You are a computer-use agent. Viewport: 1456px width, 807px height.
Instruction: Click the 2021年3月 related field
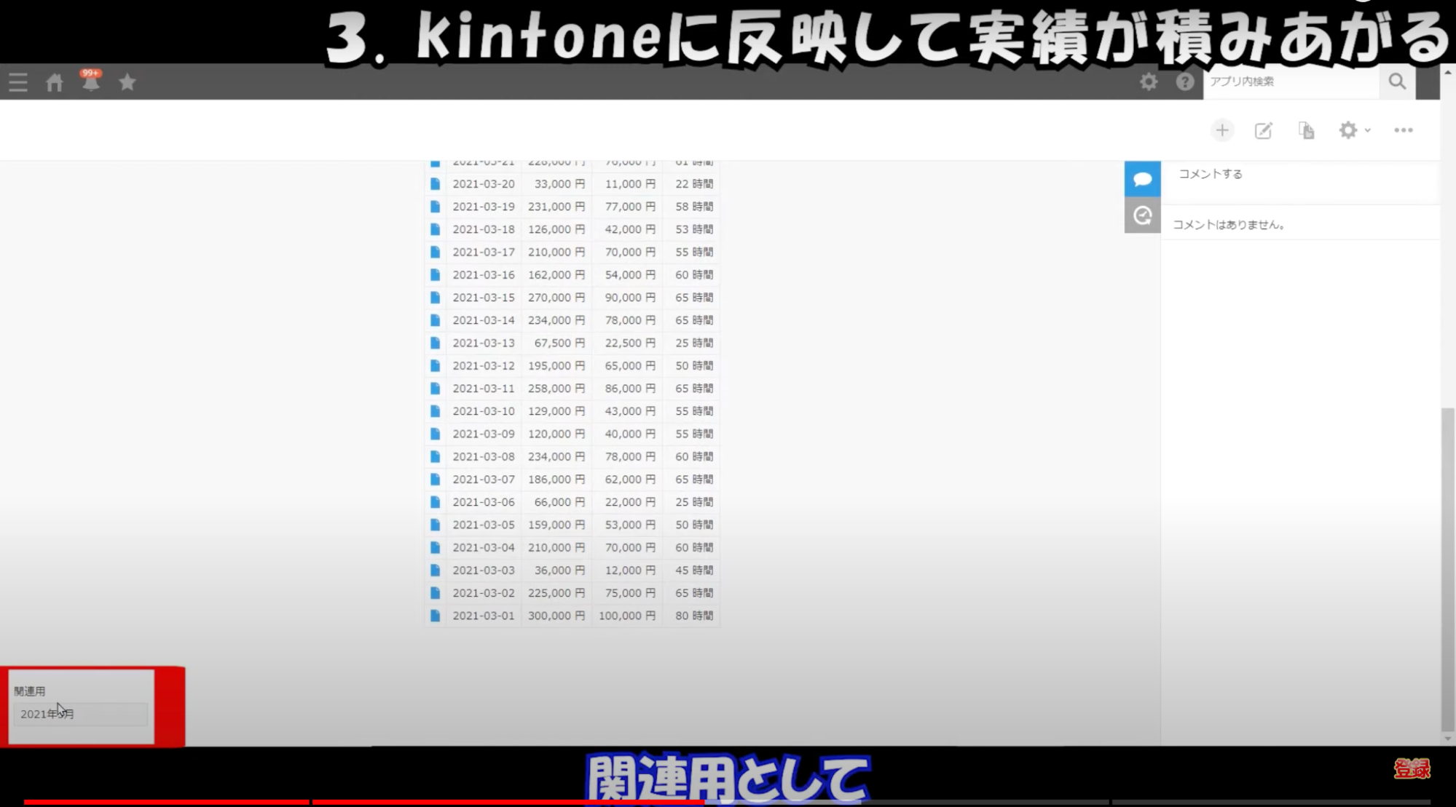(80, 714)
